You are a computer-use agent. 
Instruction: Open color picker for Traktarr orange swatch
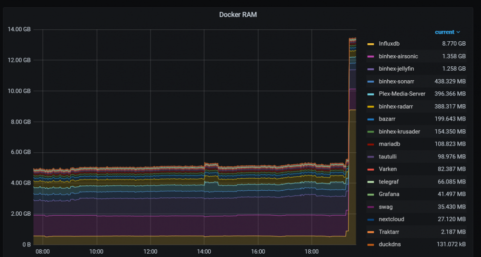370,233
